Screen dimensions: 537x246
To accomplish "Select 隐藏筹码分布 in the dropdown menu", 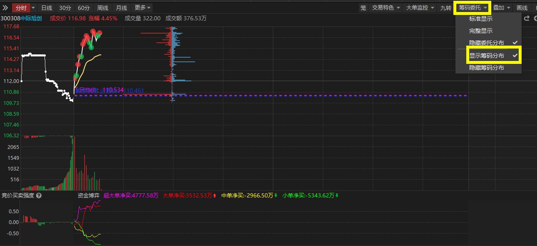I will [487, 67].
